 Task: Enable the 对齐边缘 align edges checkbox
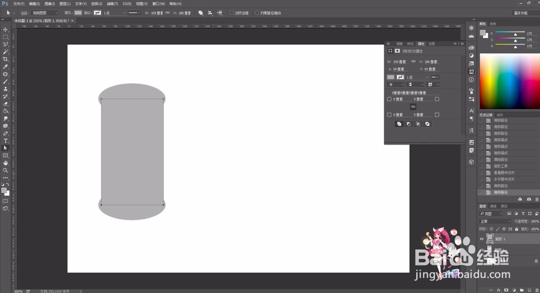pyautogui.click(x=232, y=13)
